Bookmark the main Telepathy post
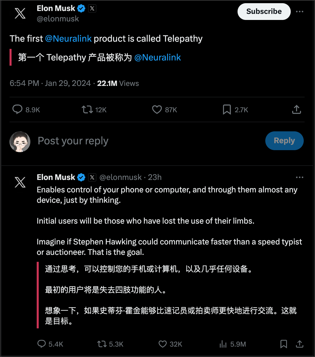The height and width of the screenshot is (357, 315). (227, 110)
